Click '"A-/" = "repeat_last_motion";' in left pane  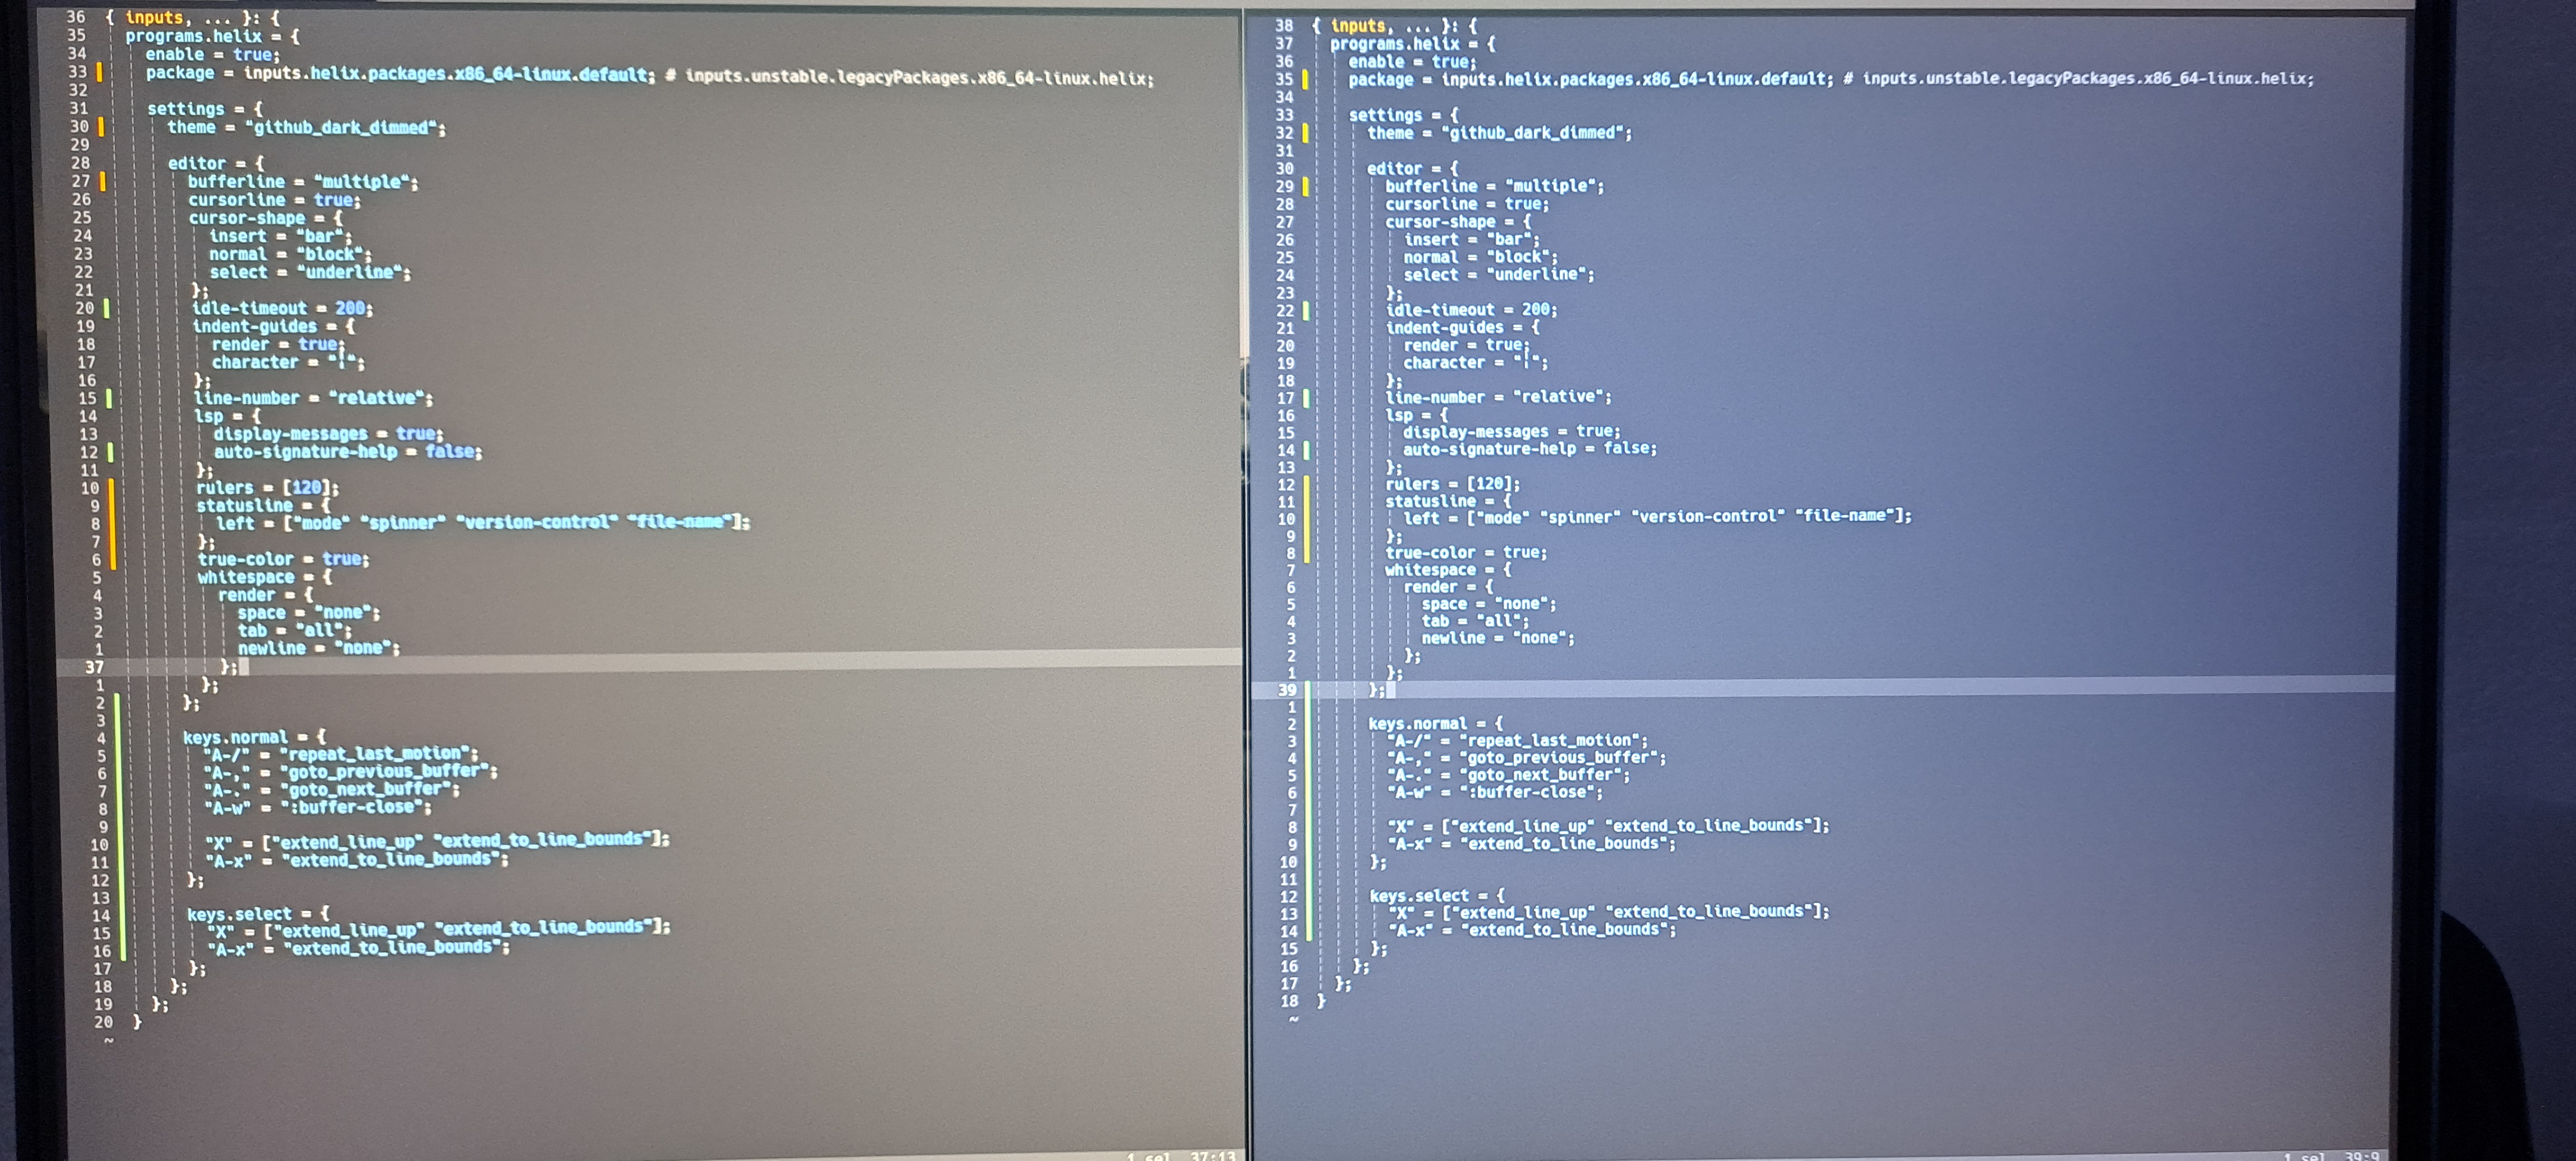(x=341, y=755)
